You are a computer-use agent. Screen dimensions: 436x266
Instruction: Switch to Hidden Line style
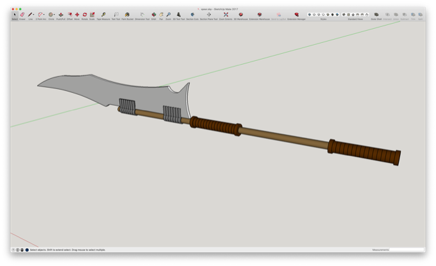coord(323,15)
